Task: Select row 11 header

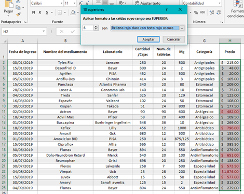Action: [x=4, y=112]
